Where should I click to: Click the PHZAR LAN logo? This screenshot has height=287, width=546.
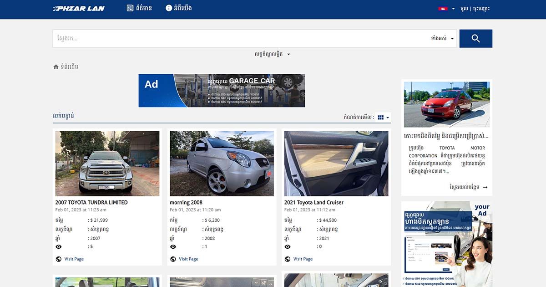[79, 8]
